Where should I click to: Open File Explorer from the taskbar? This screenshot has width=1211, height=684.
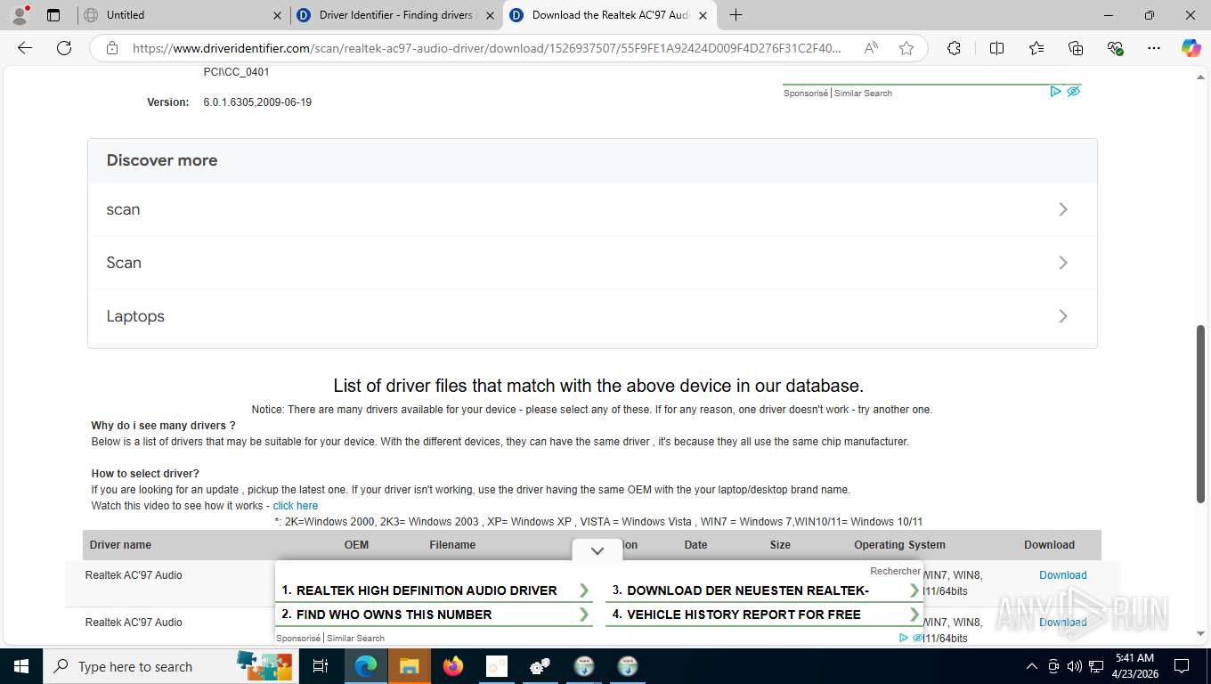coord(409,666)
